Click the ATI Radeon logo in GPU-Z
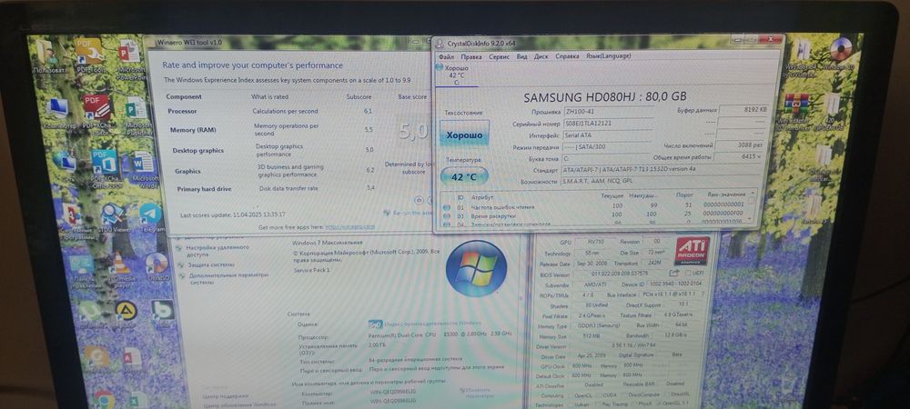Image resolution: width=910 pixels, height=409 pixels. point(693,250)
